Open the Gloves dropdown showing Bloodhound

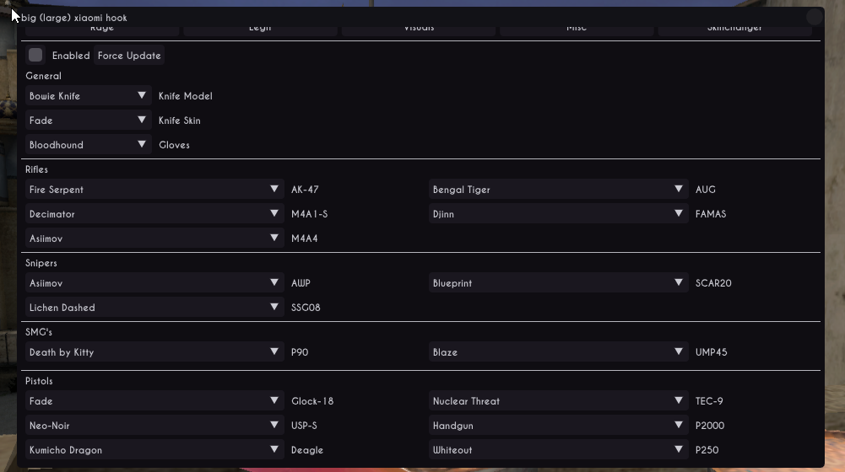89,145
